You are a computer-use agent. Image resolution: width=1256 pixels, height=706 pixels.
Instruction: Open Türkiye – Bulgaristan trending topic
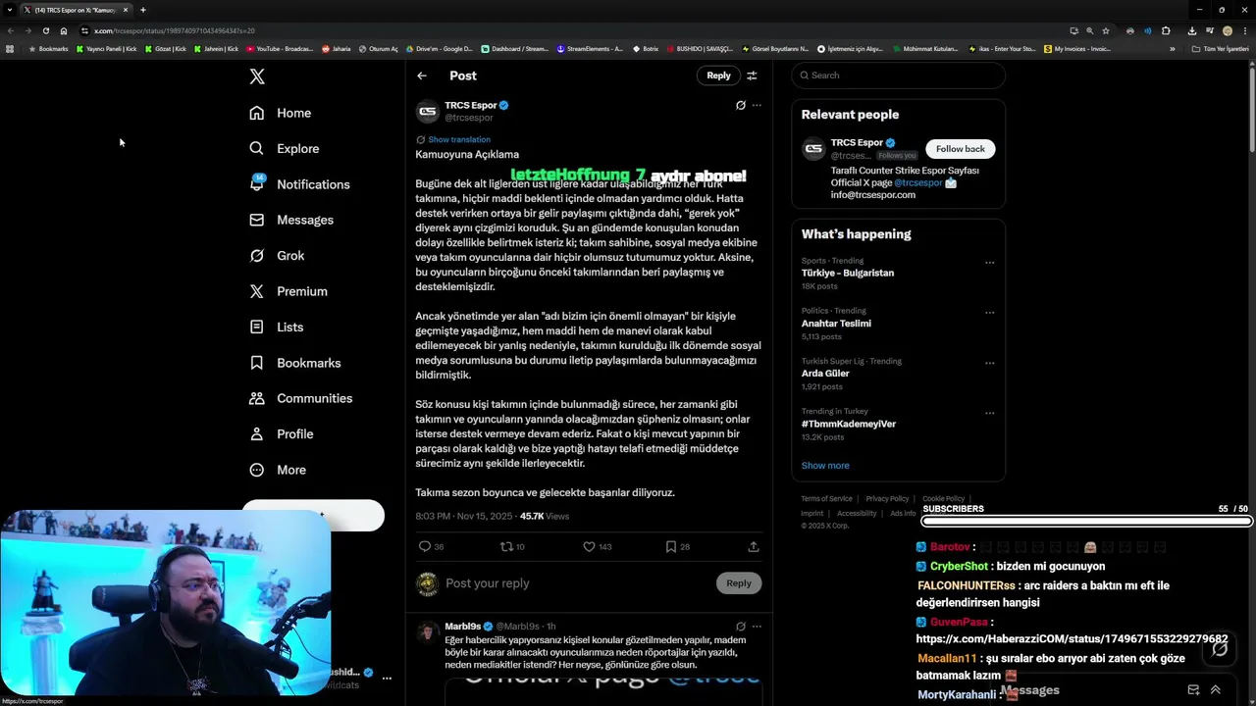(848, 273)
